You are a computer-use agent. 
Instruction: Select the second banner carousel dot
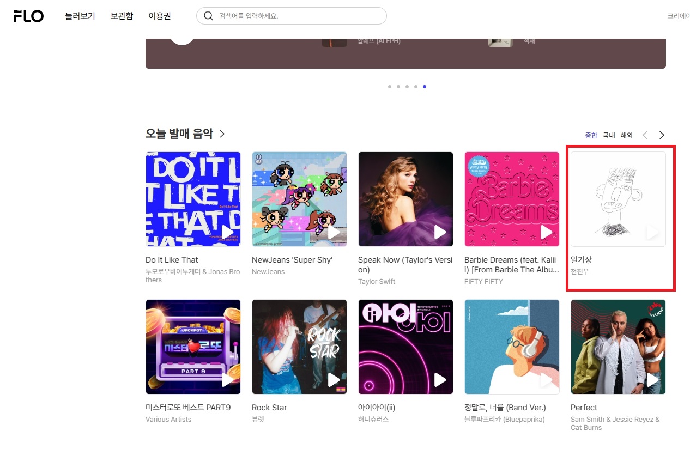(398, 87)
